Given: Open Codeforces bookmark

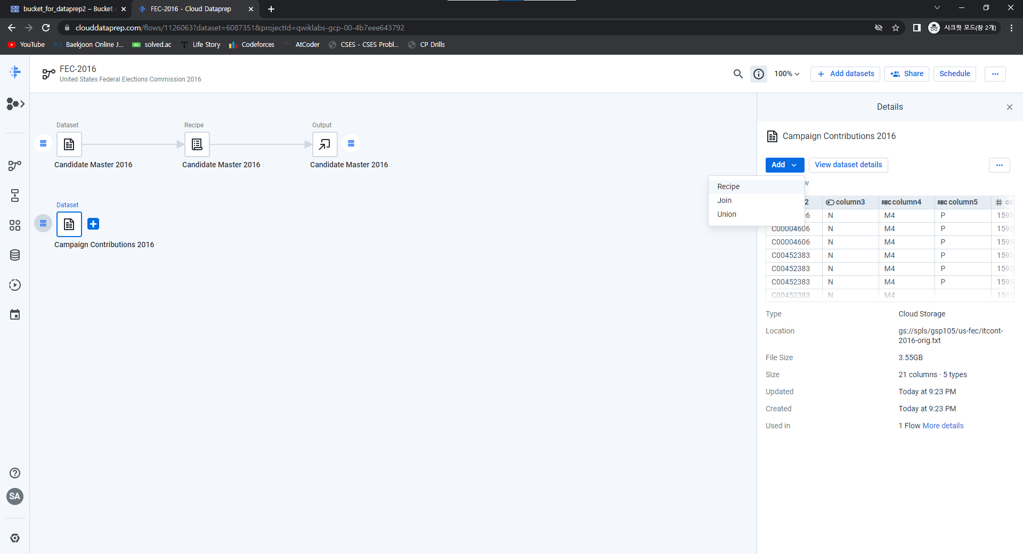Looking at the screenshot, I should (251, 45).
